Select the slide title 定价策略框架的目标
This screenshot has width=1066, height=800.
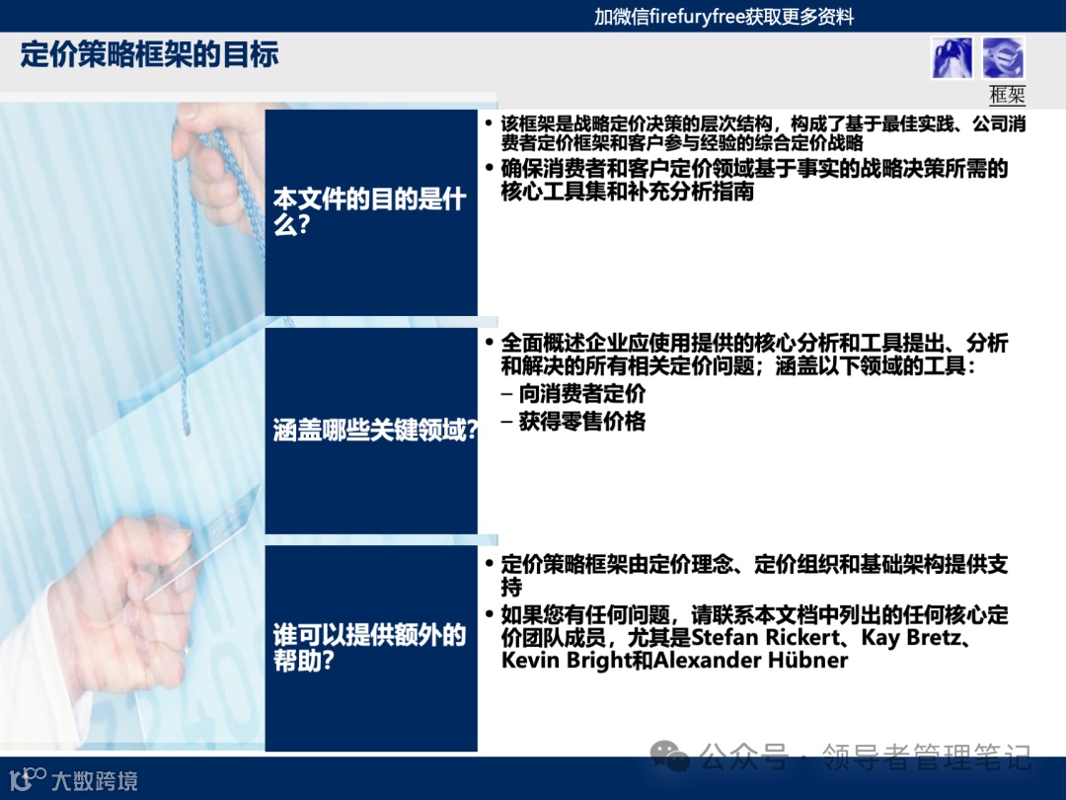pos(149,54)
